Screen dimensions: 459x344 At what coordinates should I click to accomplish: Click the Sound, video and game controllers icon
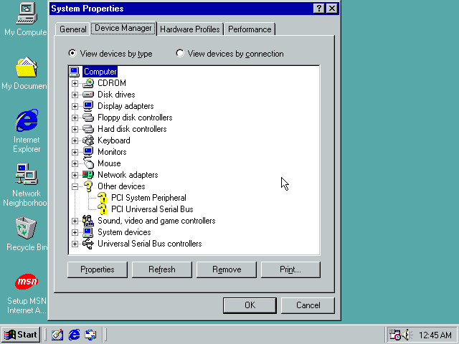pyautogui.click(x=88, y=221)
